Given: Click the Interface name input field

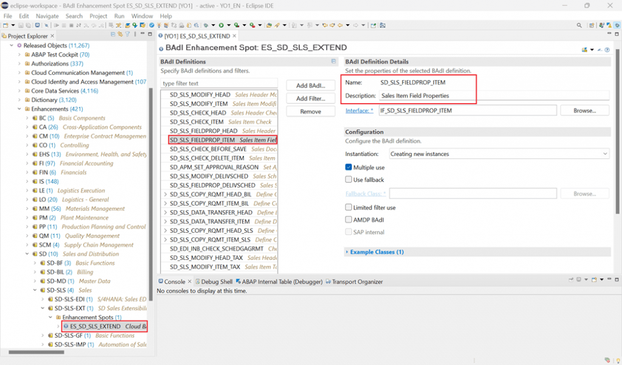Looking at the screenshot, I should (x=468, y=111).
